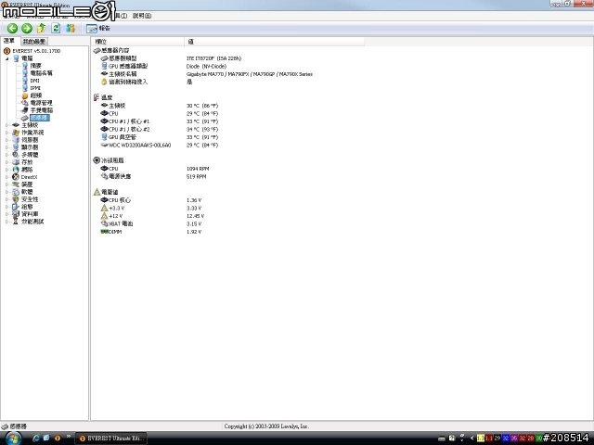
Task: Click the Windows Start orb
Action: coord(12,439)
